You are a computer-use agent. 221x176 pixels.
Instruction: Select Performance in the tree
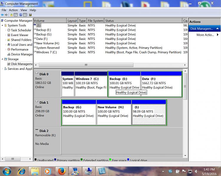pos(19,49)
